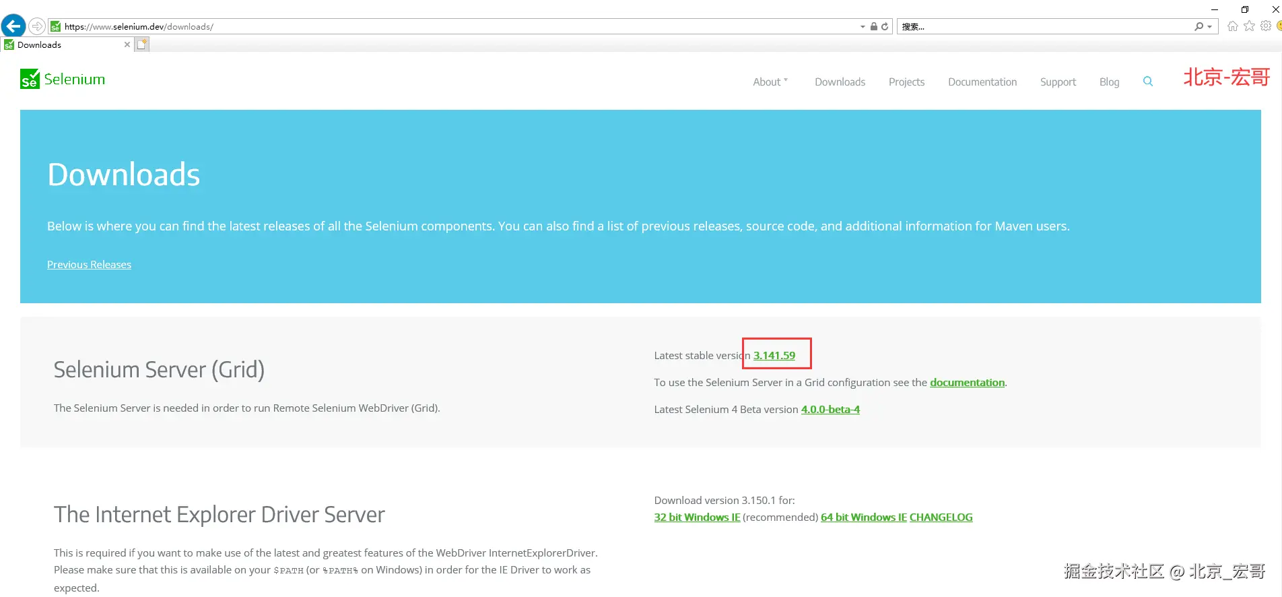Click The Internet Explorer Driver Server heading
Image resolution: width=1282 pixels, height=597 pixels.
click(219, 514)
